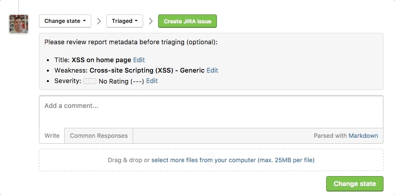Click the chevron arrow after Change state
The height and width of the screenshot is (195, 395).
click(x=99, y=21)
